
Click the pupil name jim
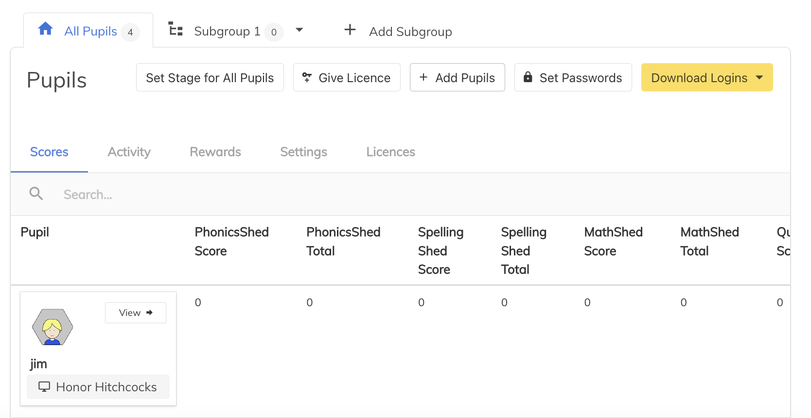(x=38, y=364)
